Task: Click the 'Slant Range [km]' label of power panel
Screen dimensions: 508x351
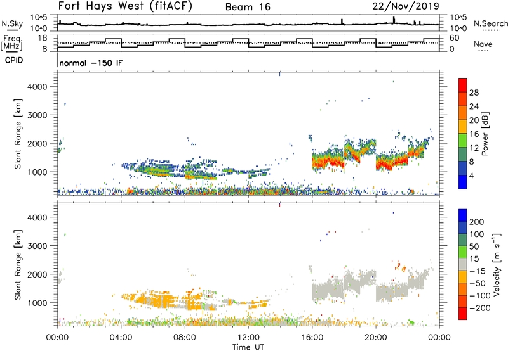Action: 18,134
